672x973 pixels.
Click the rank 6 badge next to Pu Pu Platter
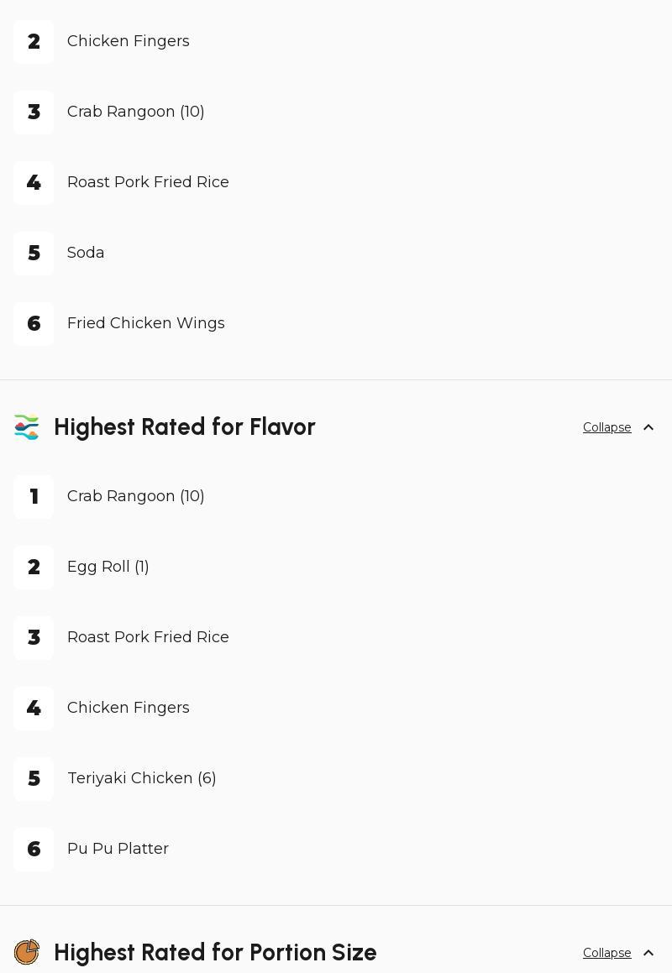34,850
